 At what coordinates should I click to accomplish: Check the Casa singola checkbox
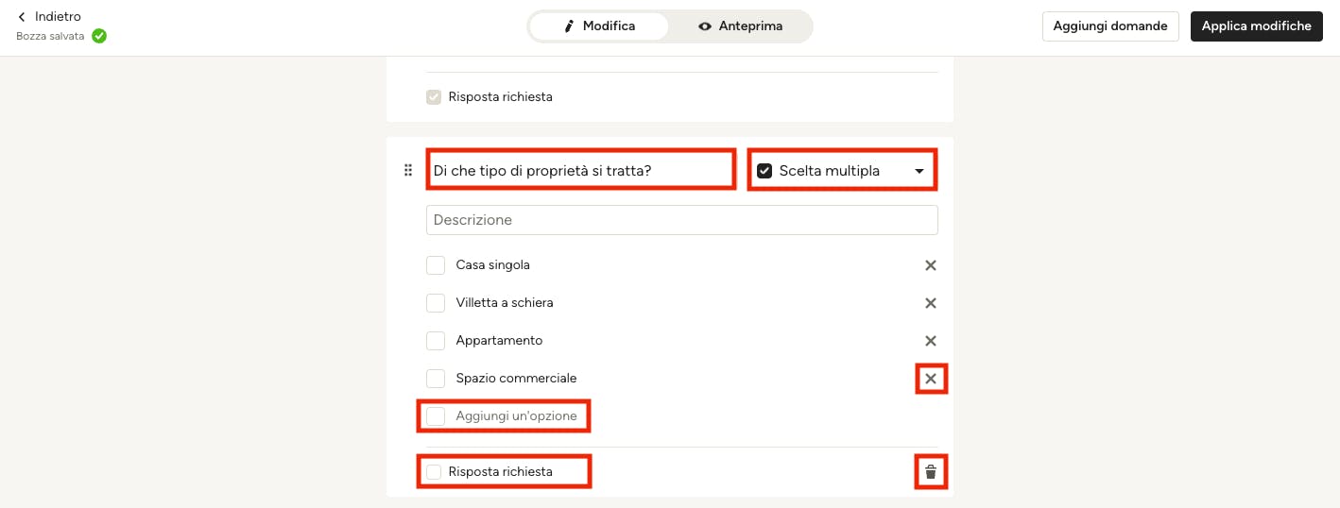click(x=436, y=265)
